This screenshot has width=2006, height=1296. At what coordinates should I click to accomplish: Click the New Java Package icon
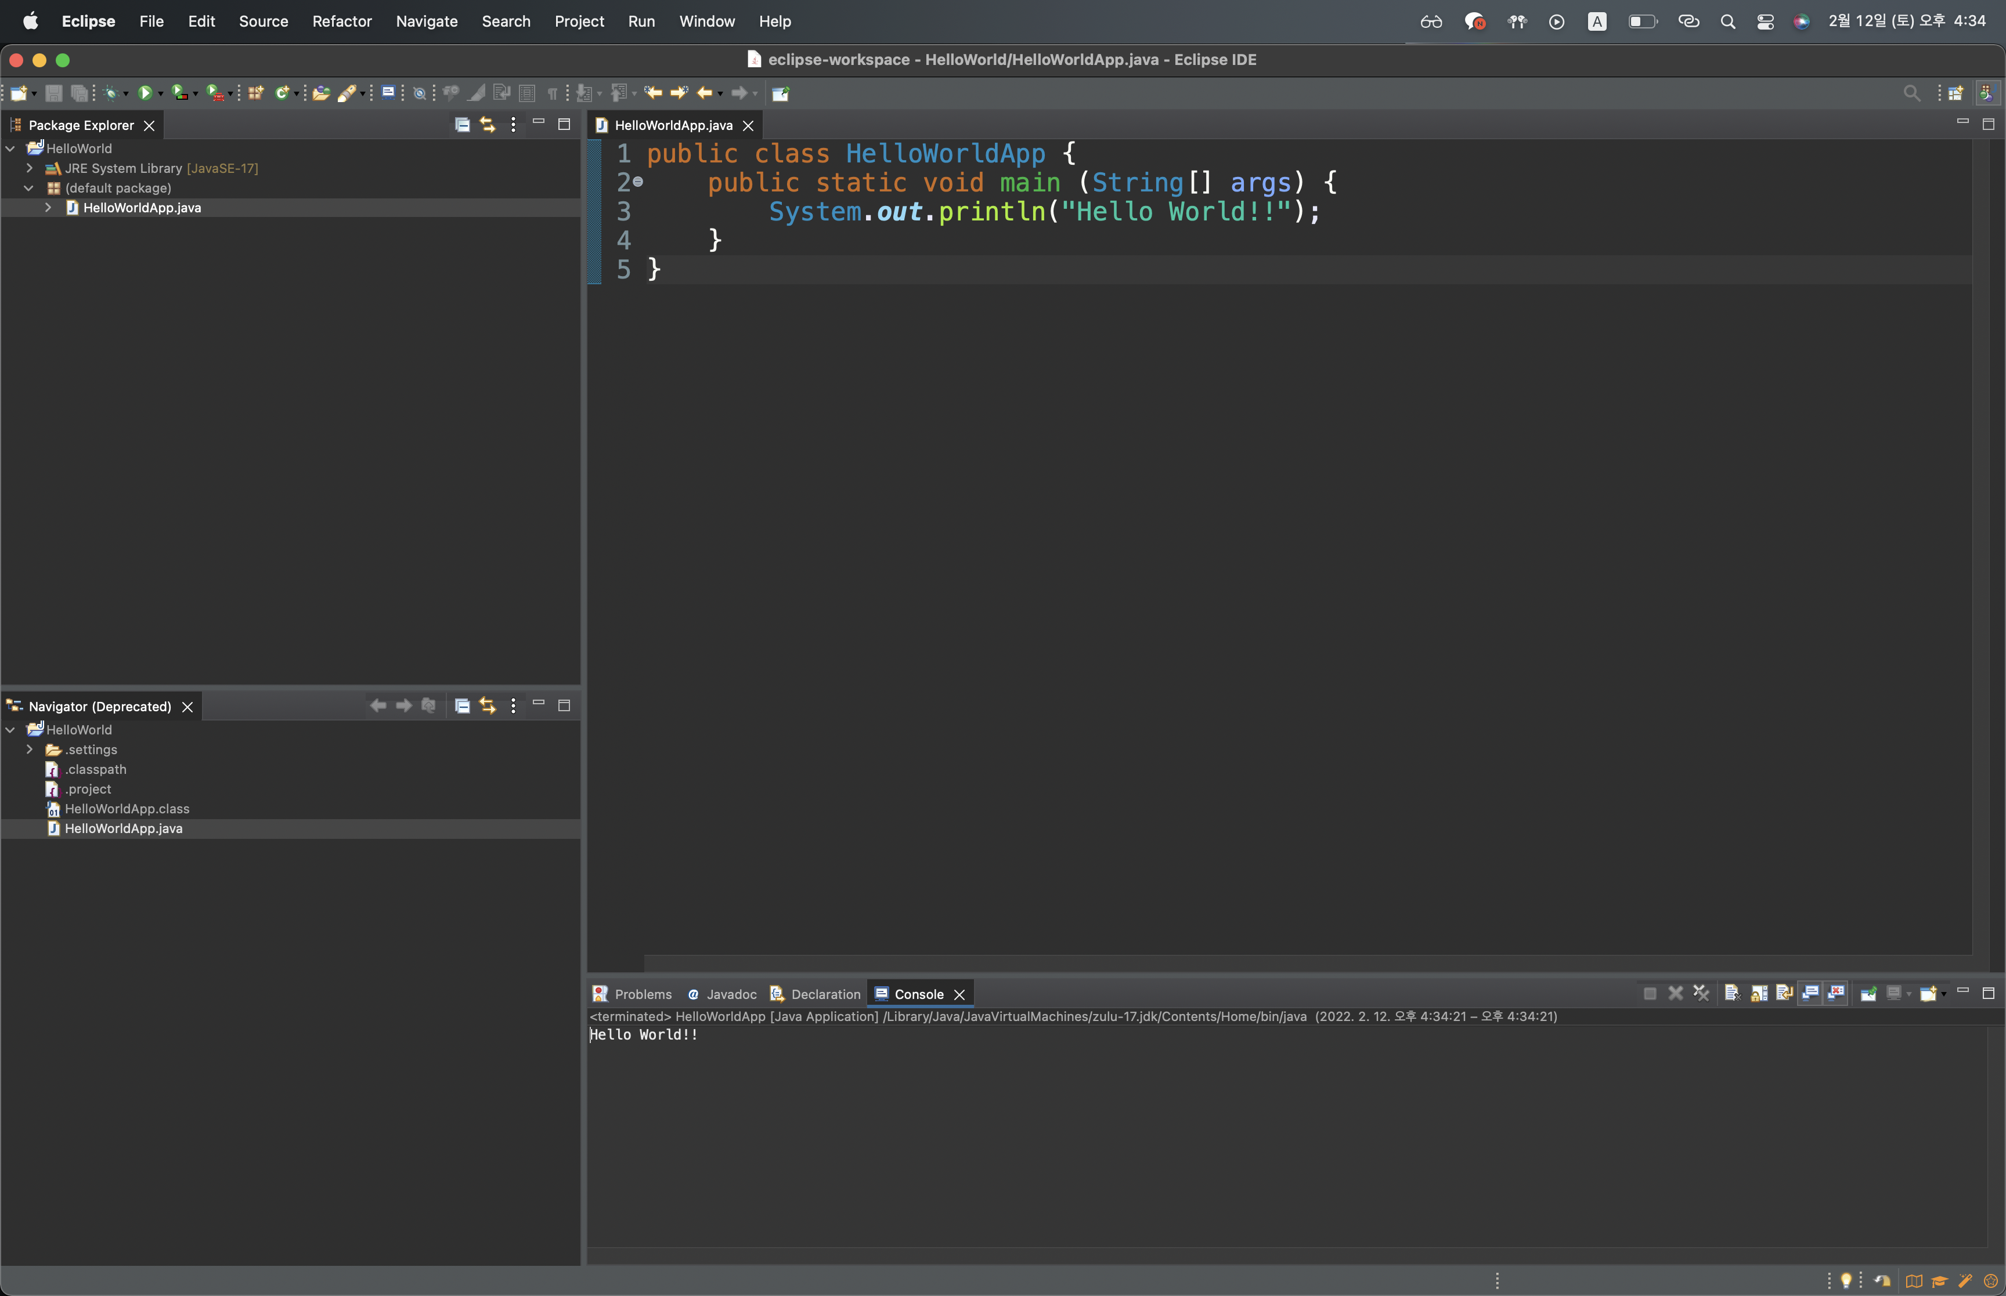click(x=256, y=93)
